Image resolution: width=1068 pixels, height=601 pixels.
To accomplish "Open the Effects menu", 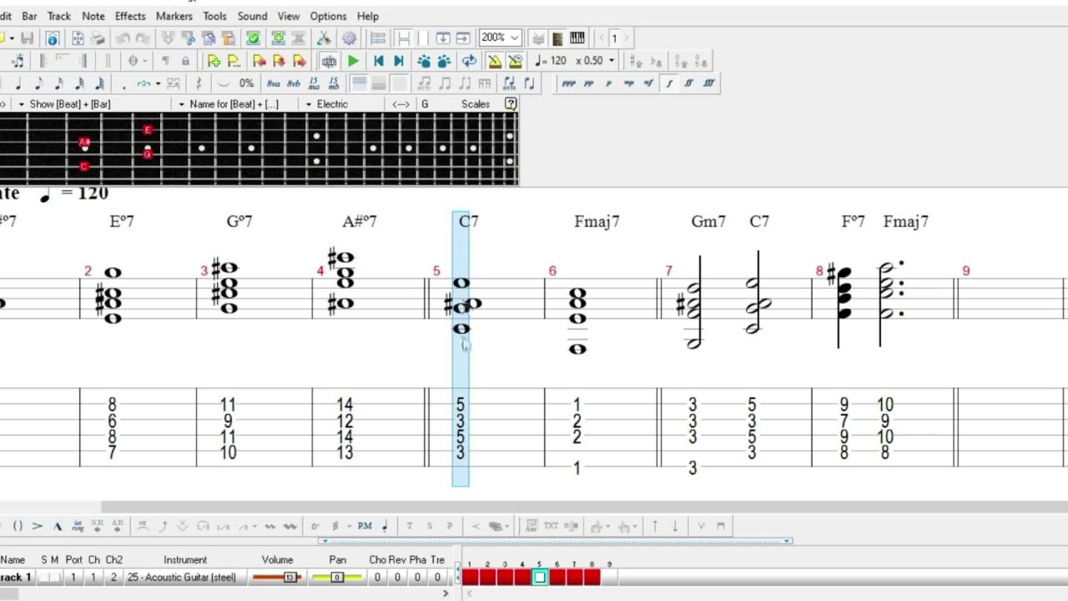I will pos(130,16).
